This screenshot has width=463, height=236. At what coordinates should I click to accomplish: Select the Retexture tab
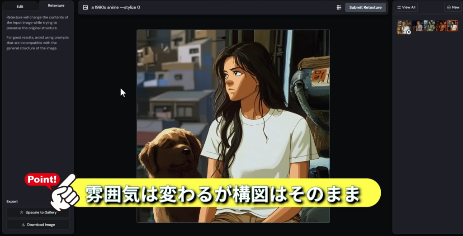click(x=56, y=6)
